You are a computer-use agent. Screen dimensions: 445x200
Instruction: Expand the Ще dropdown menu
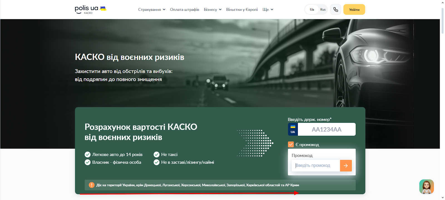[268, 9]
